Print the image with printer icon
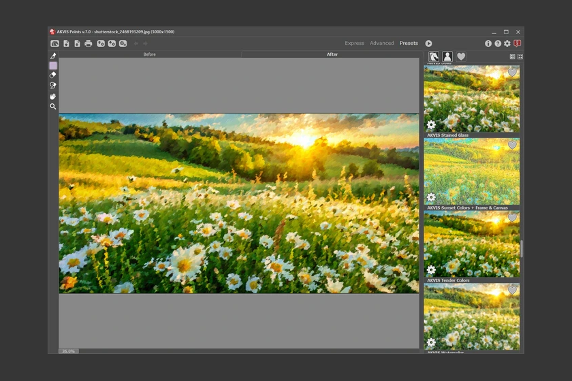 click(x=89, y=44)
